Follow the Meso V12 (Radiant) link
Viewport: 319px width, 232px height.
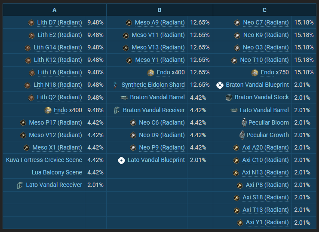point(55,135)
